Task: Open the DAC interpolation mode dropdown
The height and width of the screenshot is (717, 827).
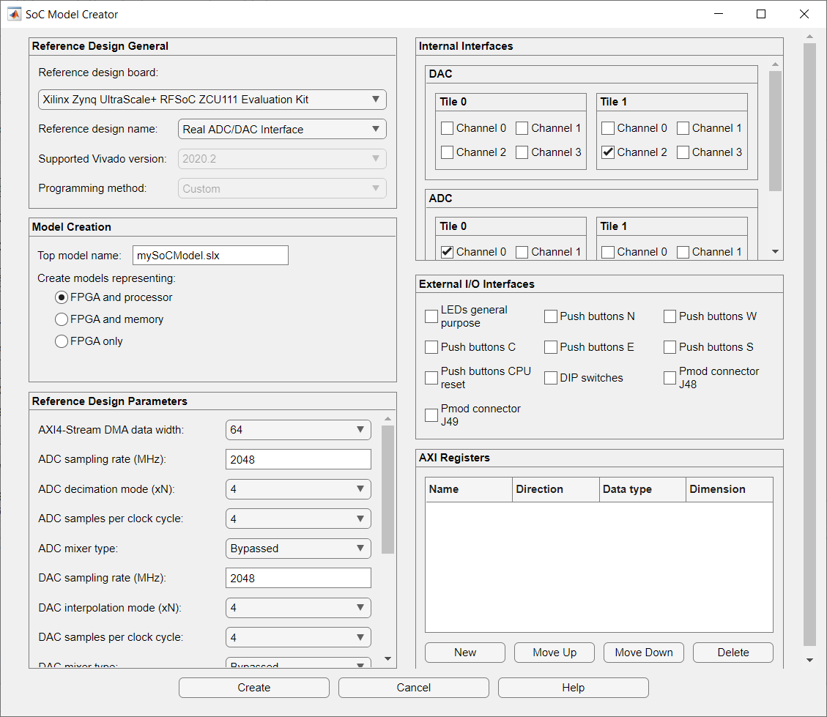Action: coord(360,607)
